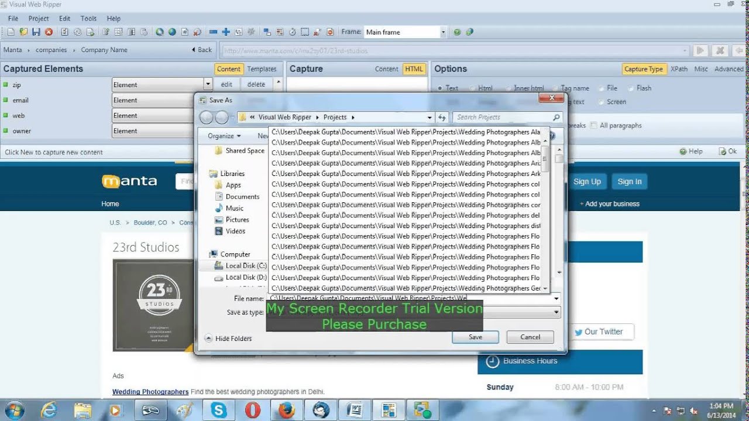This screenshot has width=749, height=421.
Task: Open the File menu
Action: coord(13,18)
